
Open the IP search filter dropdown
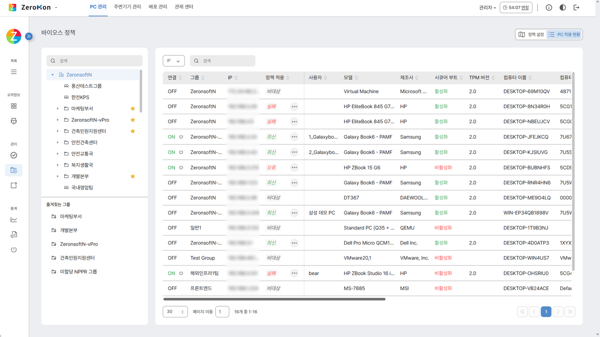(x=174, y=61)
